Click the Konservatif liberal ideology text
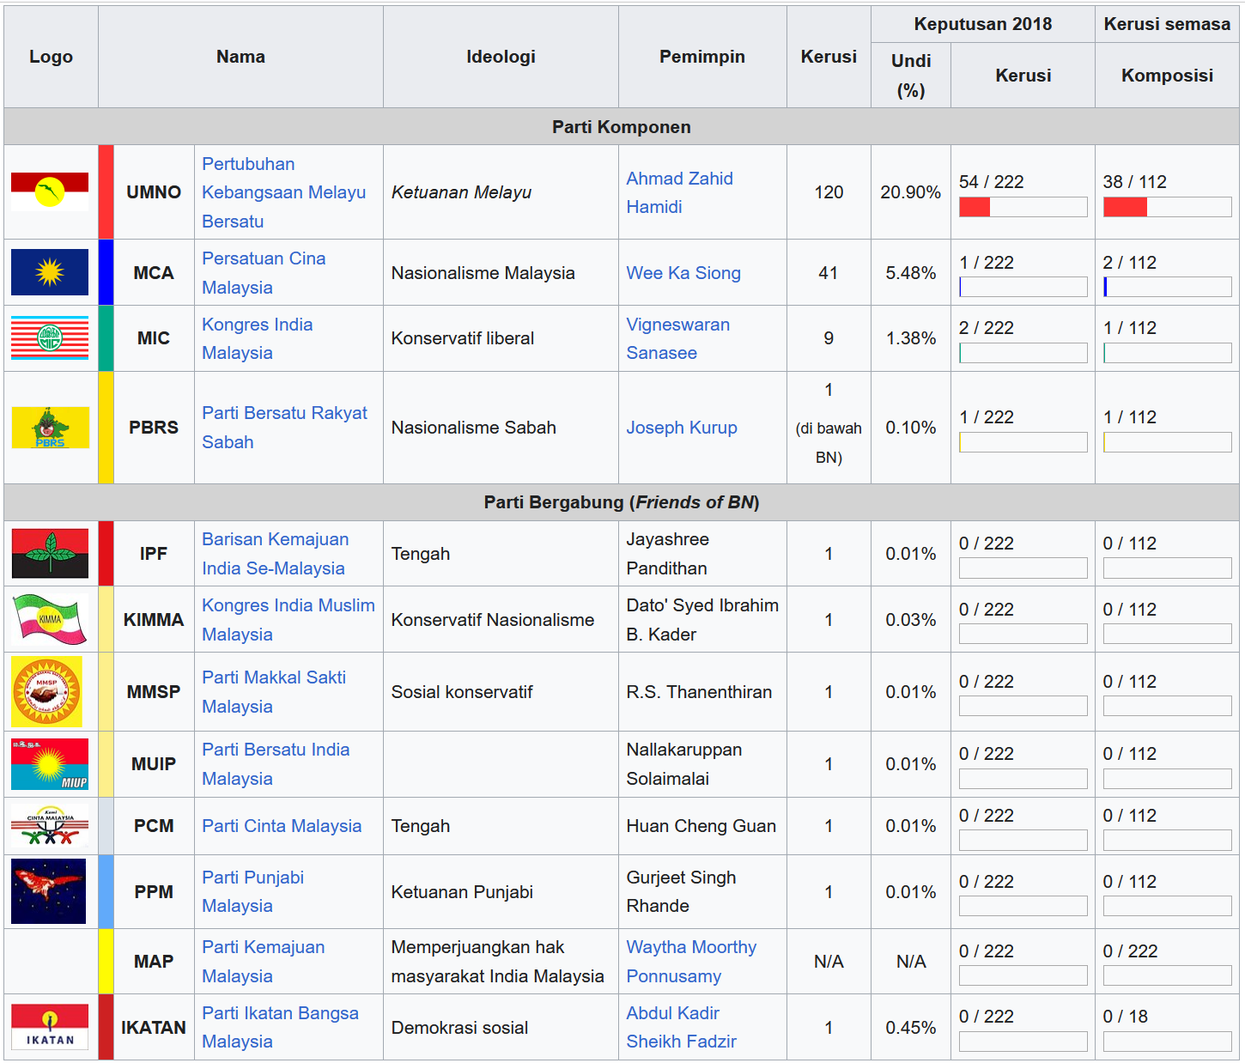1245x1063 pixels. [462, 338]
